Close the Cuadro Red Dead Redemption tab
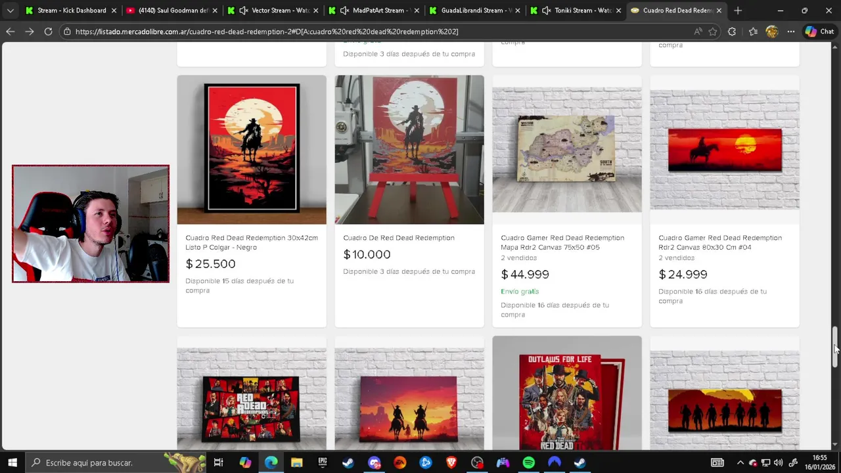Image resolution: width=841 pixels, height=473 pixels. pos(719,11)
